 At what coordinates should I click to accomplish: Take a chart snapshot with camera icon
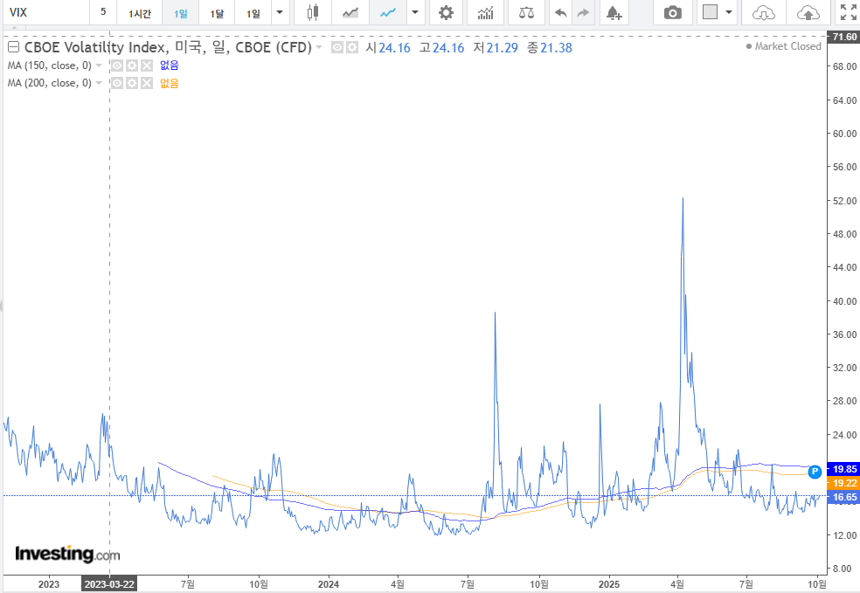click(672, 12)
